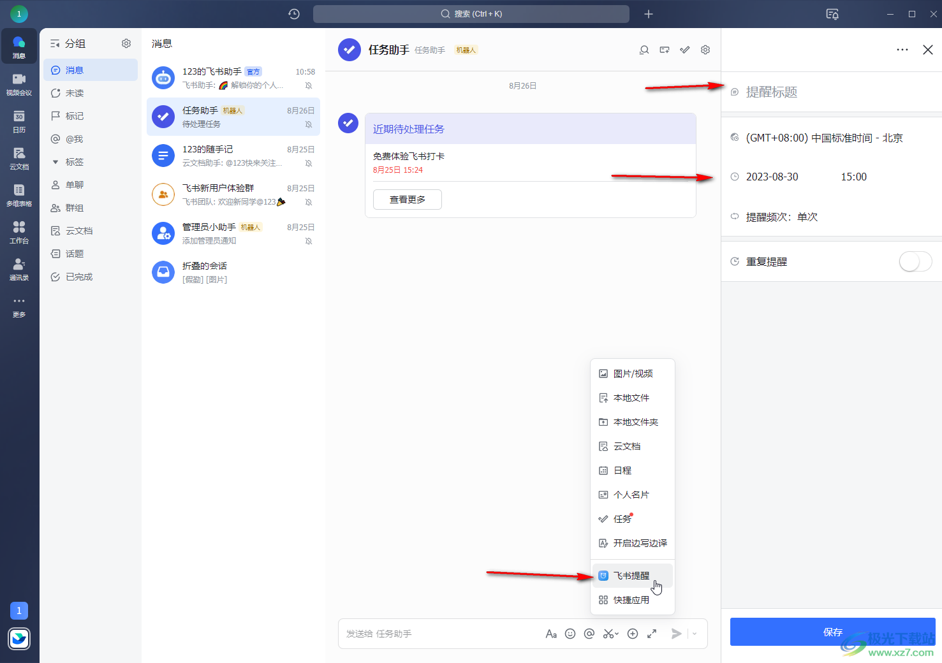This screenshot has height=663, width=942.
Task: Click the user avatar at top left
Action: click(19, 13)
